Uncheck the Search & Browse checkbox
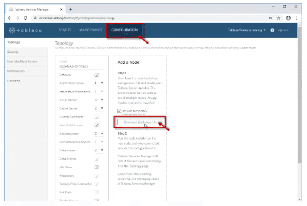Screen dimensions: 307x206 click(x=96, y=125)
